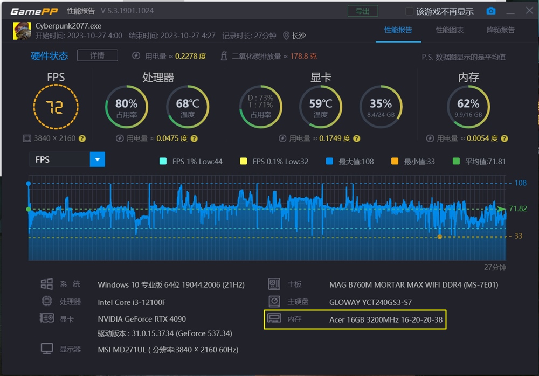Click the cyan FPS 1% Low legend swatch
This screenshot has height=376, width=539.
coord(163,161)
